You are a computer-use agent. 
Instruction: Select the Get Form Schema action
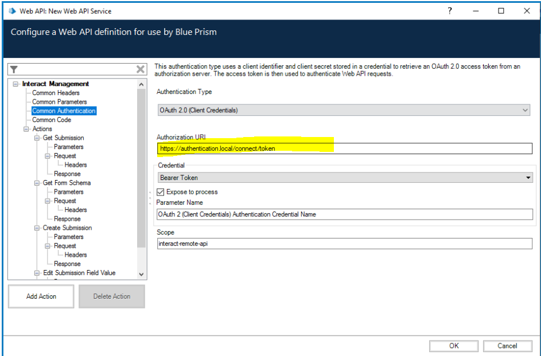pyautogui.click(x=67, y=183)
